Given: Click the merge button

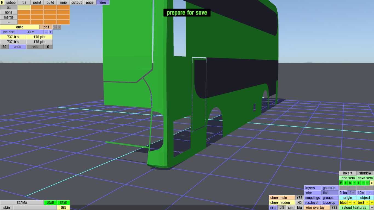Looking at the screenshot, I should (9, 17).
